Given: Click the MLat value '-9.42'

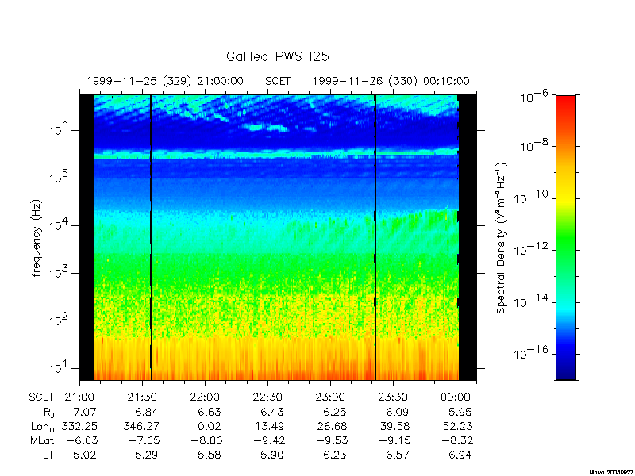Looking at the screenshot, I should coord(268,440).
